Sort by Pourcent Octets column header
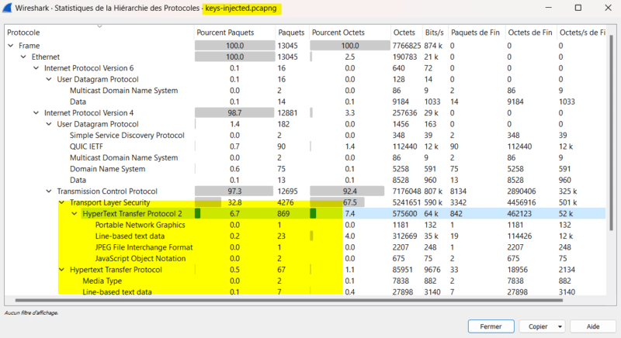Image resolution: width=621 pixels, height=338 pixels. coord(350,33)
